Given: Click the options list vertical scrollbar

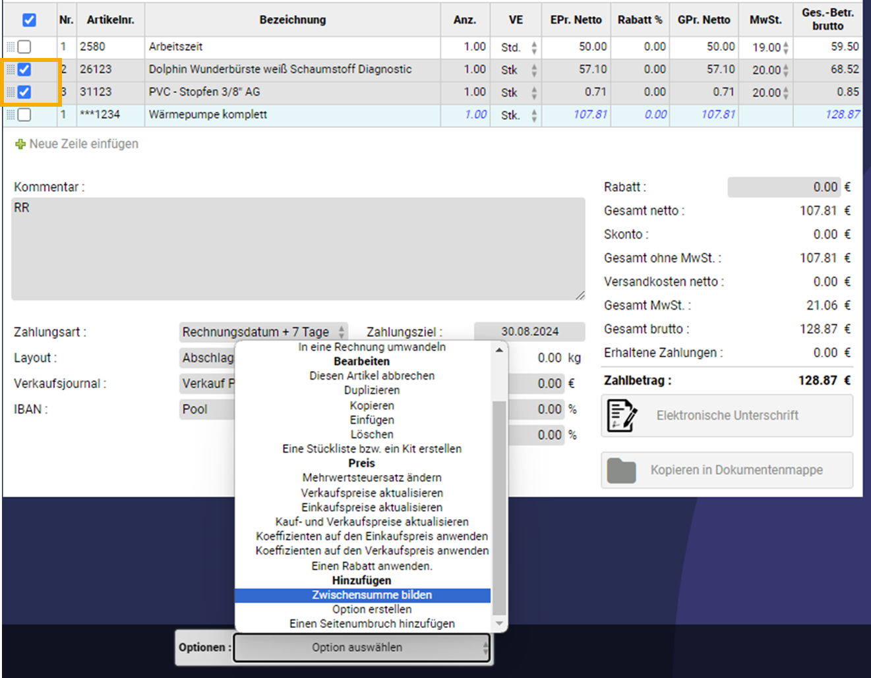Looking at the screenshot, I should click(499, 507).
